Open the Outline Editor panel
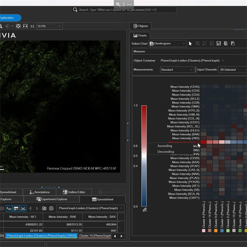Screen dimensions: 247x247 click(x=74, y=192)
